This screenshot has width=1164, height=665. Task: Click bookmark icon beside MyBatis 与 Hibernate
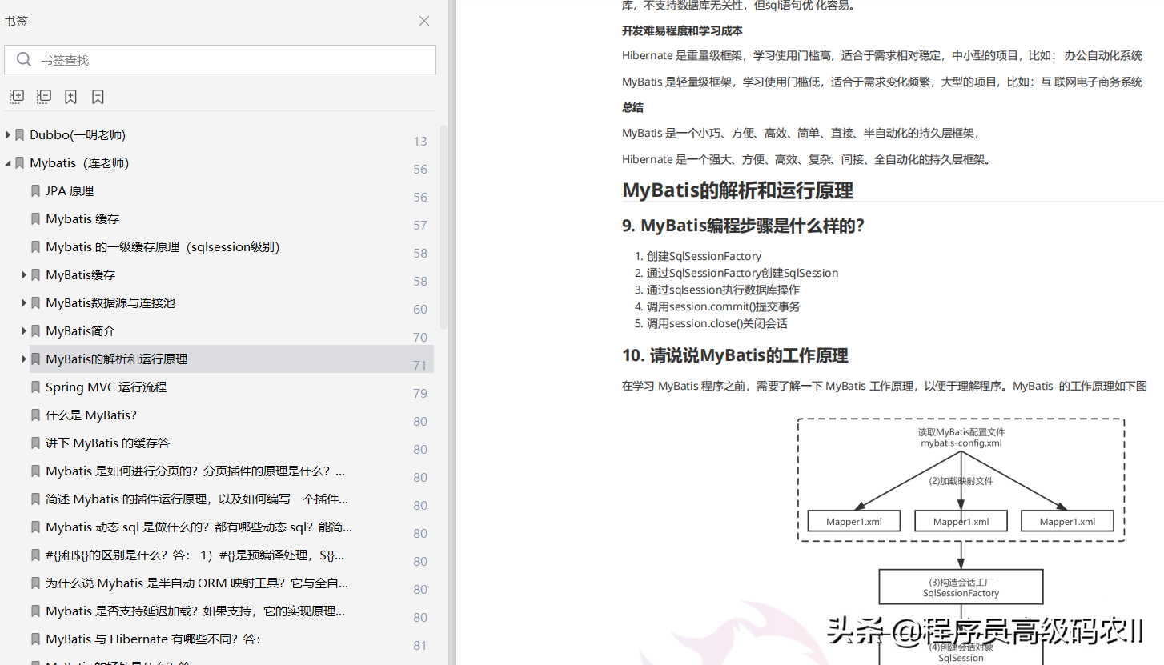(x=35, y=639)
